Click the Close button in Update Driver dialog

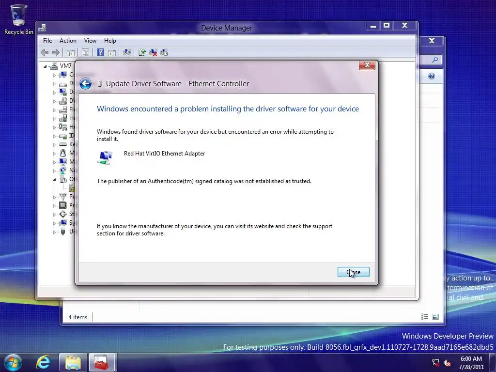tap(353, 272)
